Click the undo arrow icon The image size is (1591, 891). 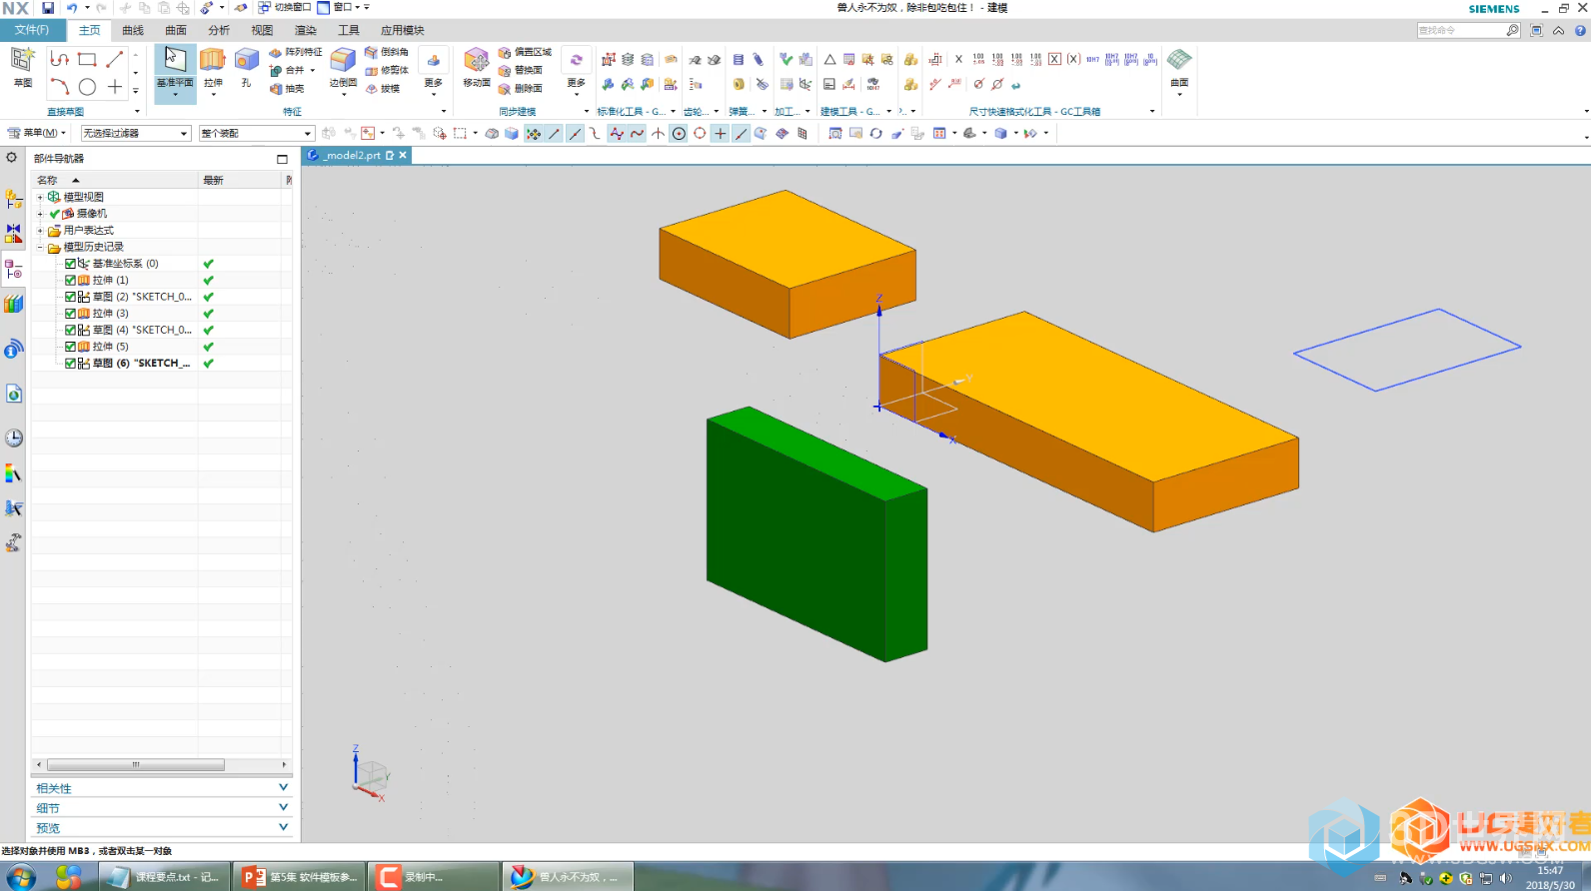pyautogui.click(x=72, y=7)
